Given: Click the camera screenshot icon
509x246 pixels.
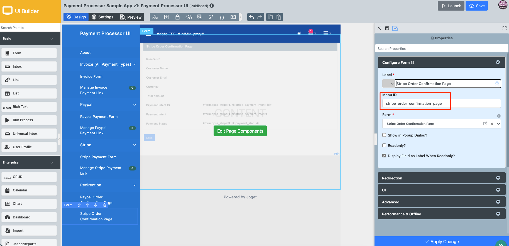Looking at the screenshot, I should tap(233, 17).
